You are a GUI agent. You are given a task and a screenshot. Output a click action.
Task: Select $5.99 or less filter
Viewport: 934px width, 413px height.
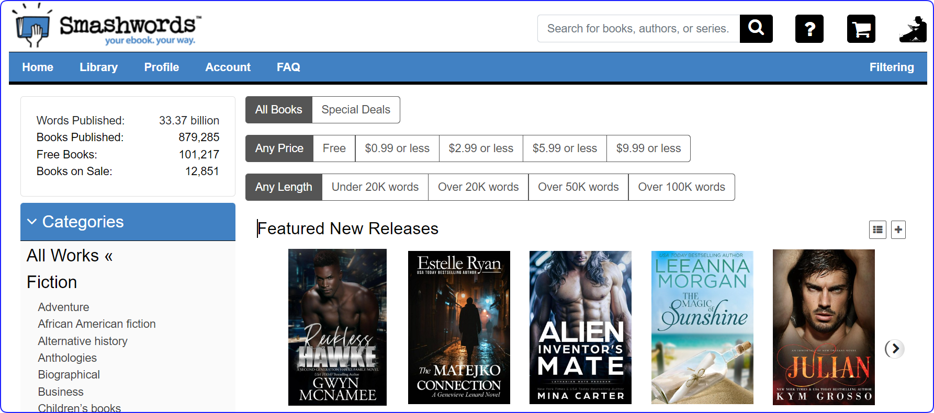coord(565,148)
